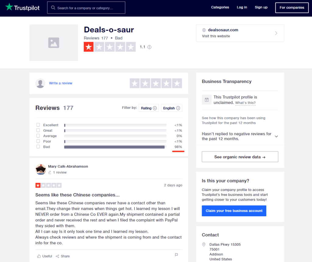Click the company logo placeholder image
Screen dimensions: 312x262
point(54,43)
